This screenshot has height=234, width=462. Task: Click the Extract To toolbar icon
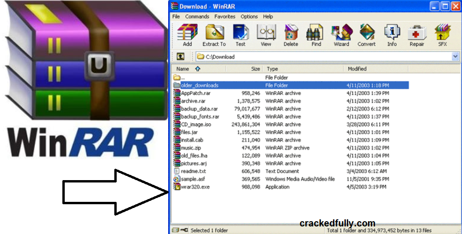(214, 33)
